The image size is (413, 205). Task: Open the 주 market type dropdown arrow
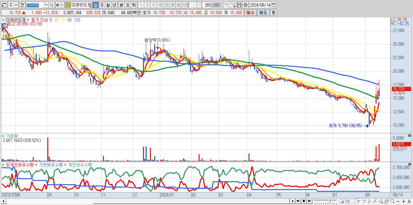pyautogui.click(x=16, y=5)
